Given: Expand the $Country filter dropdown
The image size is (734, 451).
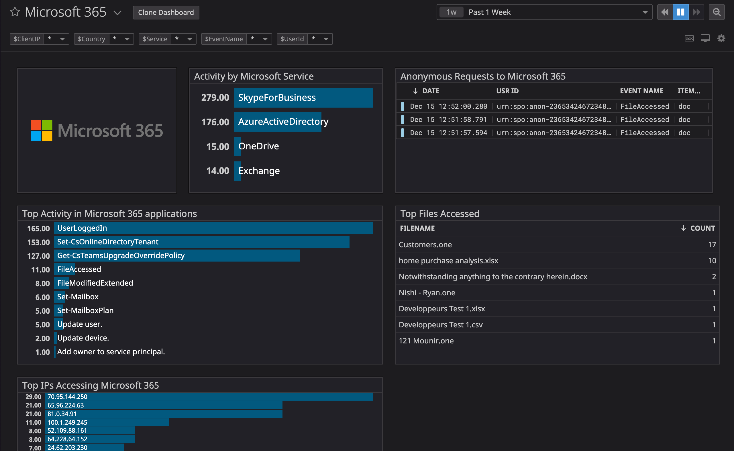Looking at the screenshot, I should (127, 39).
